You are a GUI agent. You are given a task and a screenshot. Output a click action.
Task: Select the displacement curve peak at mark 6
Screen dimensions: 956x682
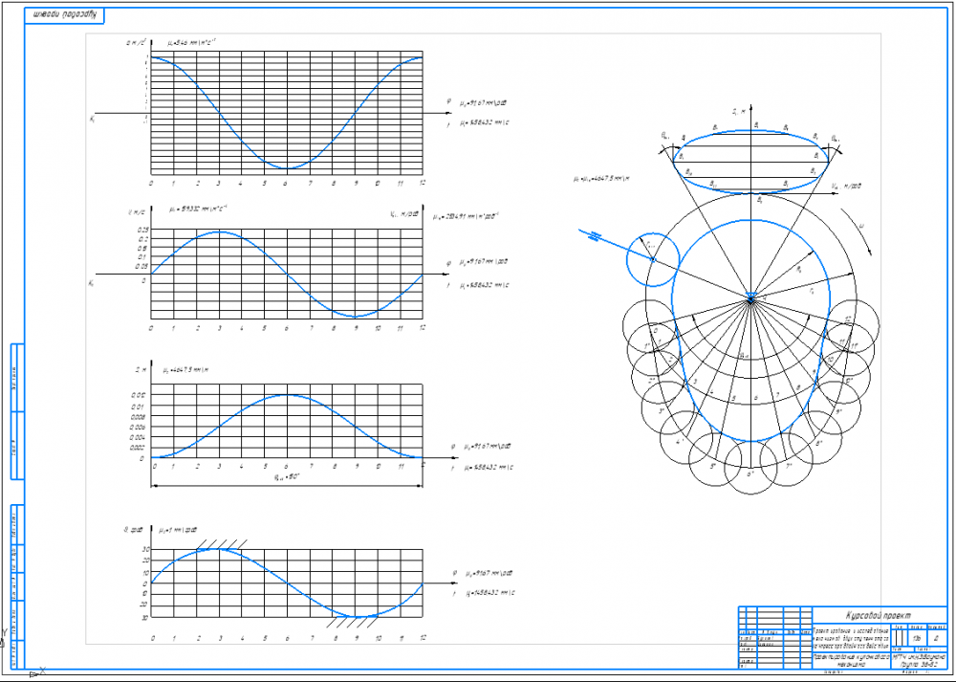pyautogui.click(x=286, y=394)
